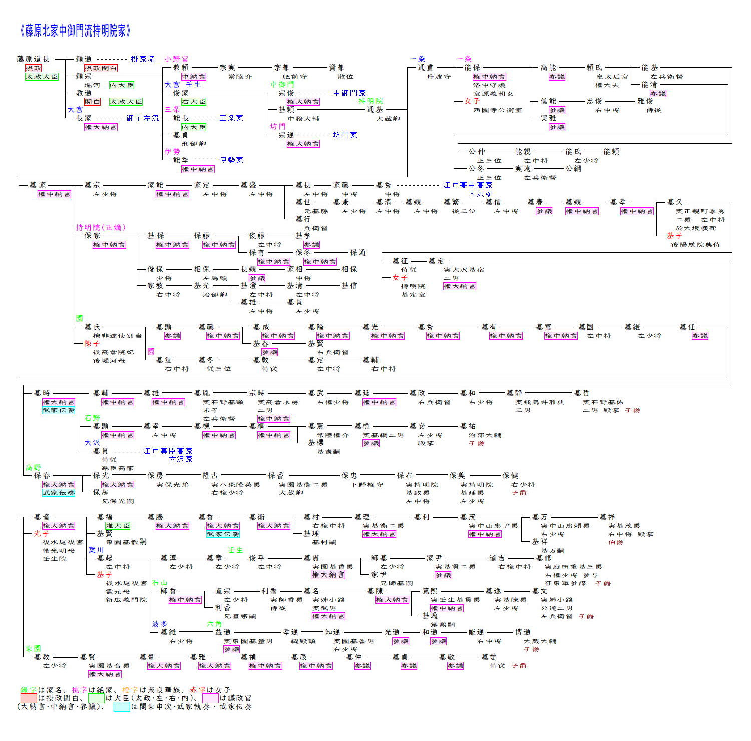The image size is (751, 741).
Task: Click the chart title 藤原北家中御門流持明院家
Action: click(x=75, y=31)
